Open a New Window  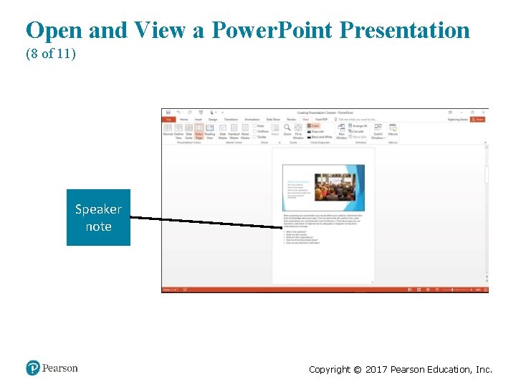click(x=341, y=131)
